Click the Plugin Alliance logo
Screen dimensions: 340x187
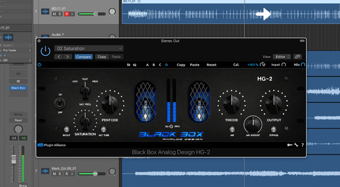pos(52,145)
